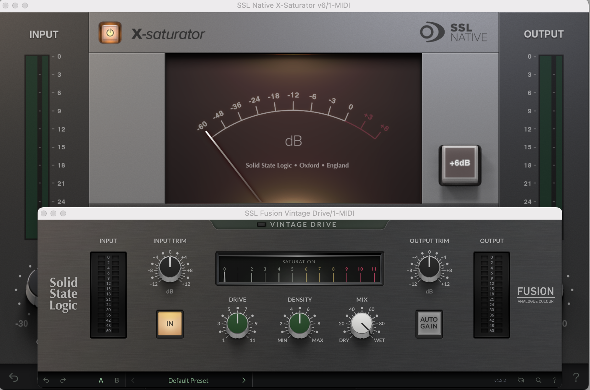Enable AUTO GAIN
This screenshot has width=590, height=390.
(429, 324)
